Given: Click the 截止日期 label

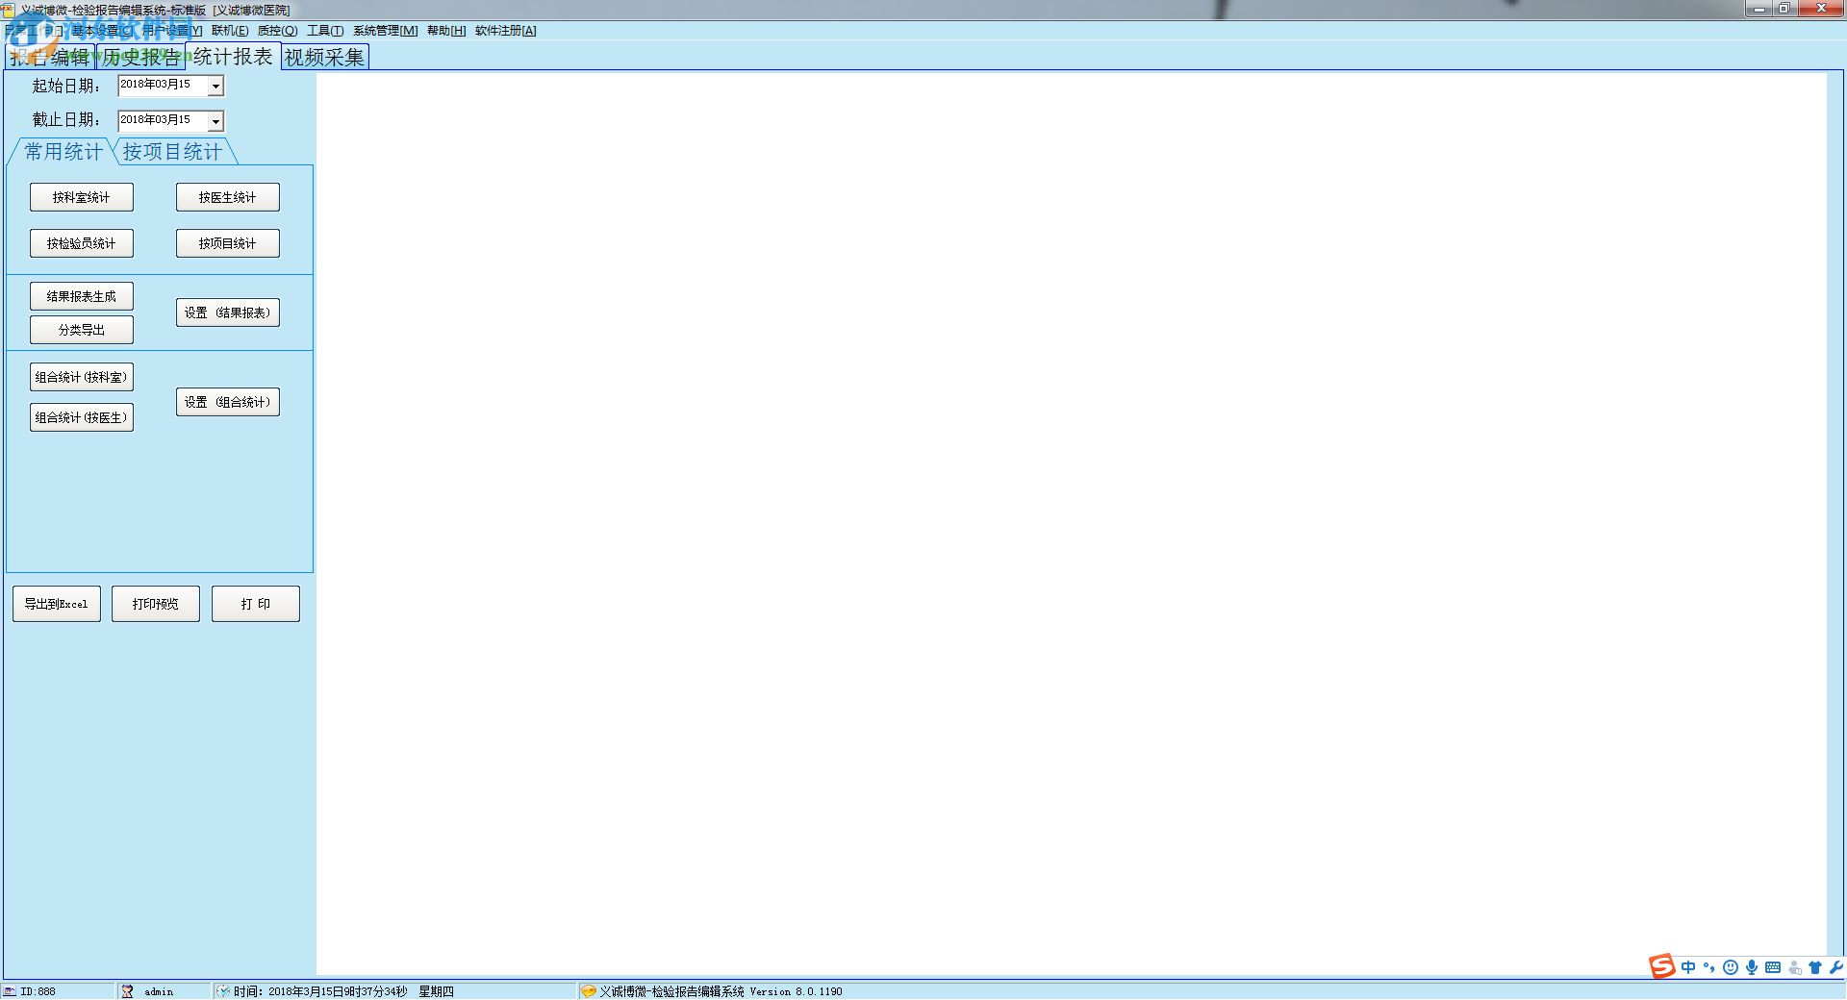Looking at the screenshot, I should 66,120.
